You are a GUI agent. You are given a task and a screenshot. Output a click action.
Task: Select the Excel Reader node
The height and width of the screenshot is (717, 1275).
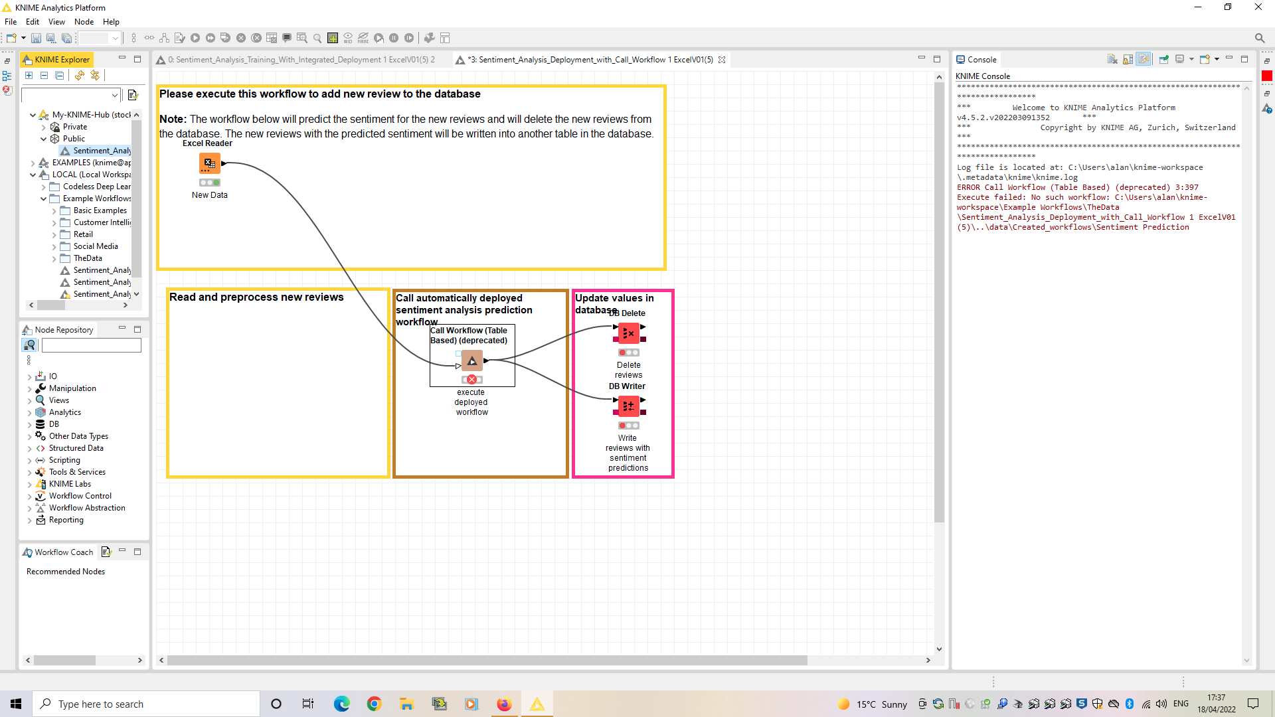coord(210,163)
